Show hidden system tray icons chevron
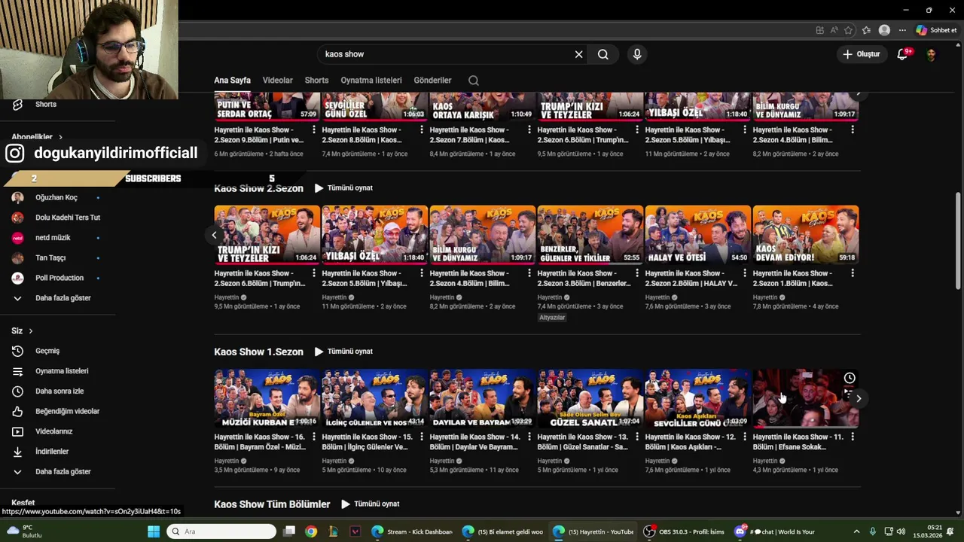Image resolution: width=964 pixels, height=542 pixels. [x=856, y=531]
